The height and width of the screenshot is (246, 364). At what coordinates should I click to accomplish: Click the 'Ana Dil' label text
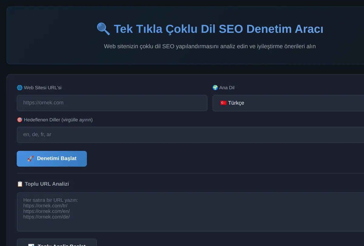click(x=227, y=88)
